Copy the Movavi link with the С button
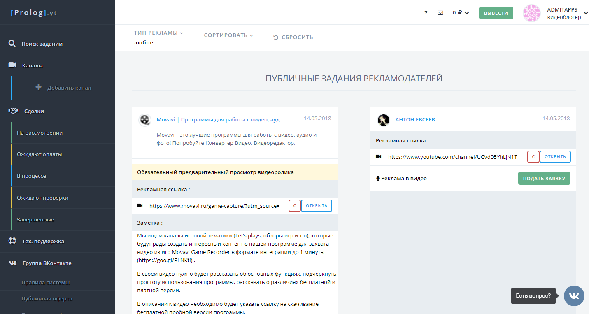This screenshot has height=314, width=589. [294, 205]
